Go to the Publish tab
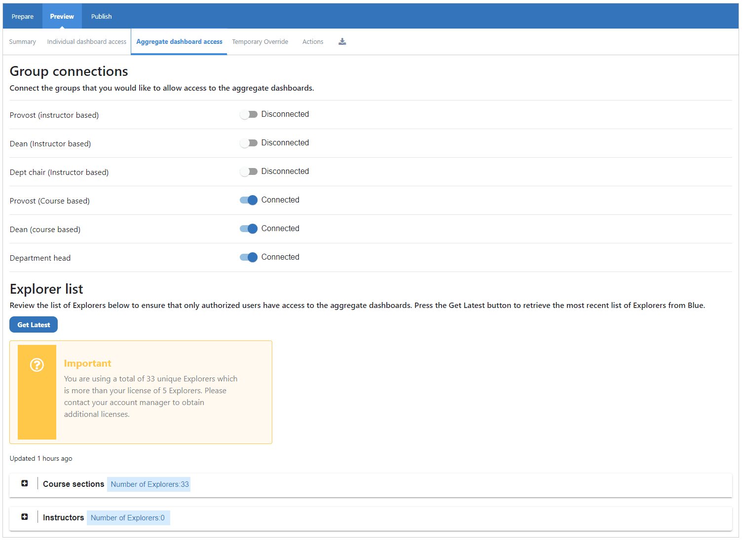 click(102, 16)
